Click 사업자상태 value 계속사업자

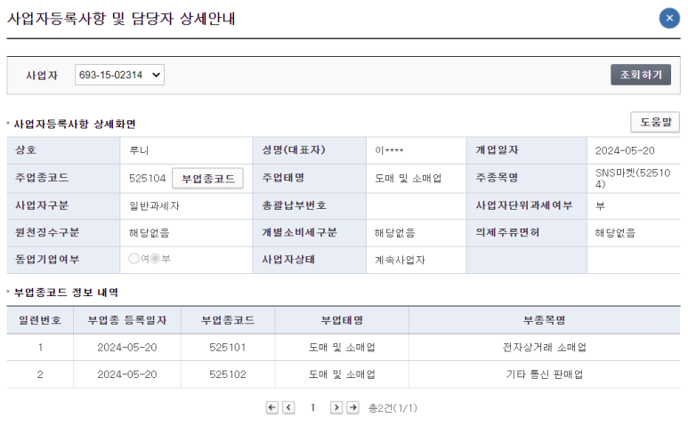click(400, 260)
